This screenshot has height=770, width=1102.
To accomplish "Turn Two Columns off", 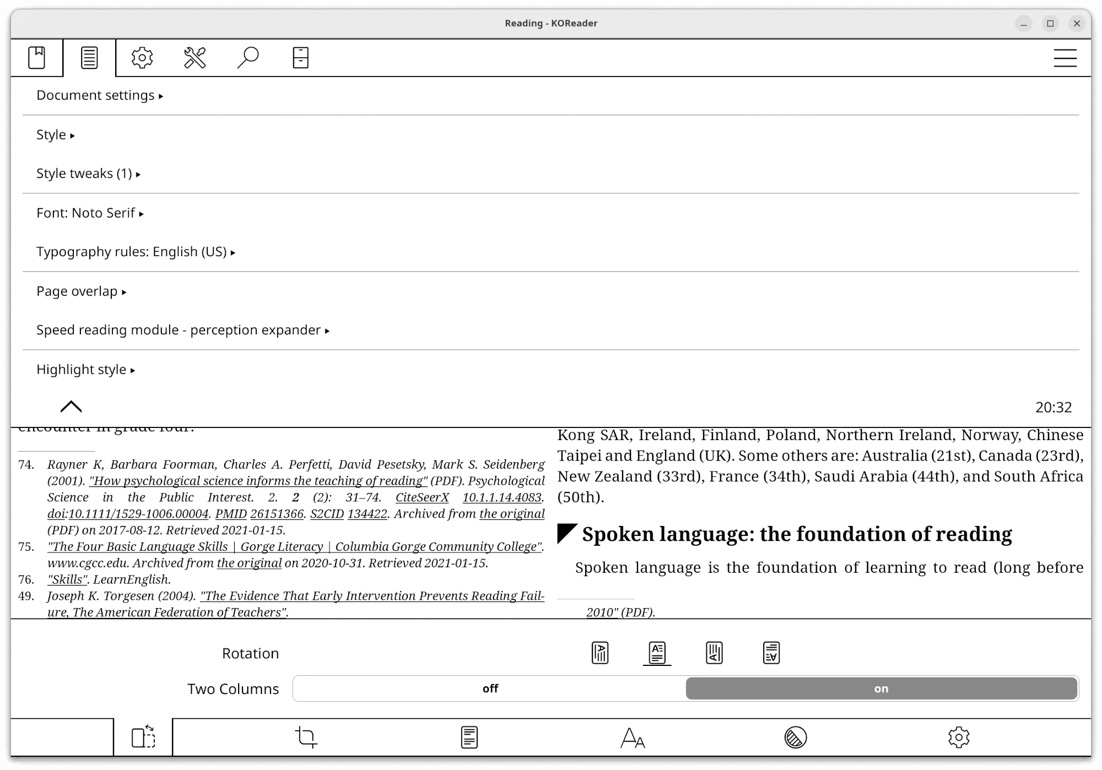I will point(490,688).
